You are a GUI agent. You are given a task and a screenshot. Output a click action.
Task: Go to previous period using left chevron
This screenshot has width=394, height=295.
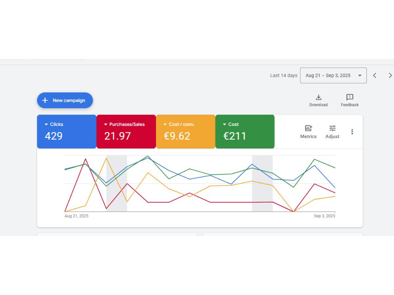tap(374, 75)
